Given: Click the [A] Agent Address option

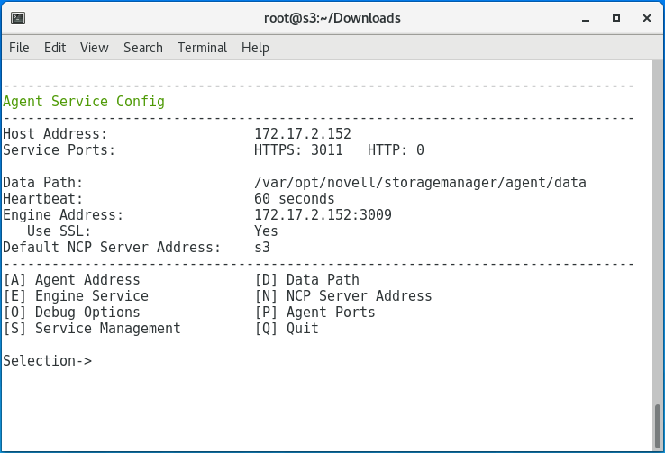Looking at the screenshot, I should pos(72,280).
